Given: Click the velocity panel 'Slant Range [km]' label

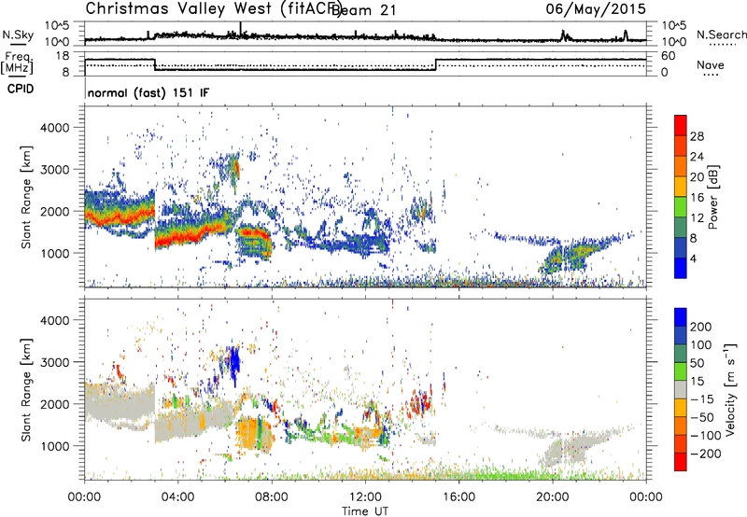Looking at the screenshot, I should pos(26,389).
